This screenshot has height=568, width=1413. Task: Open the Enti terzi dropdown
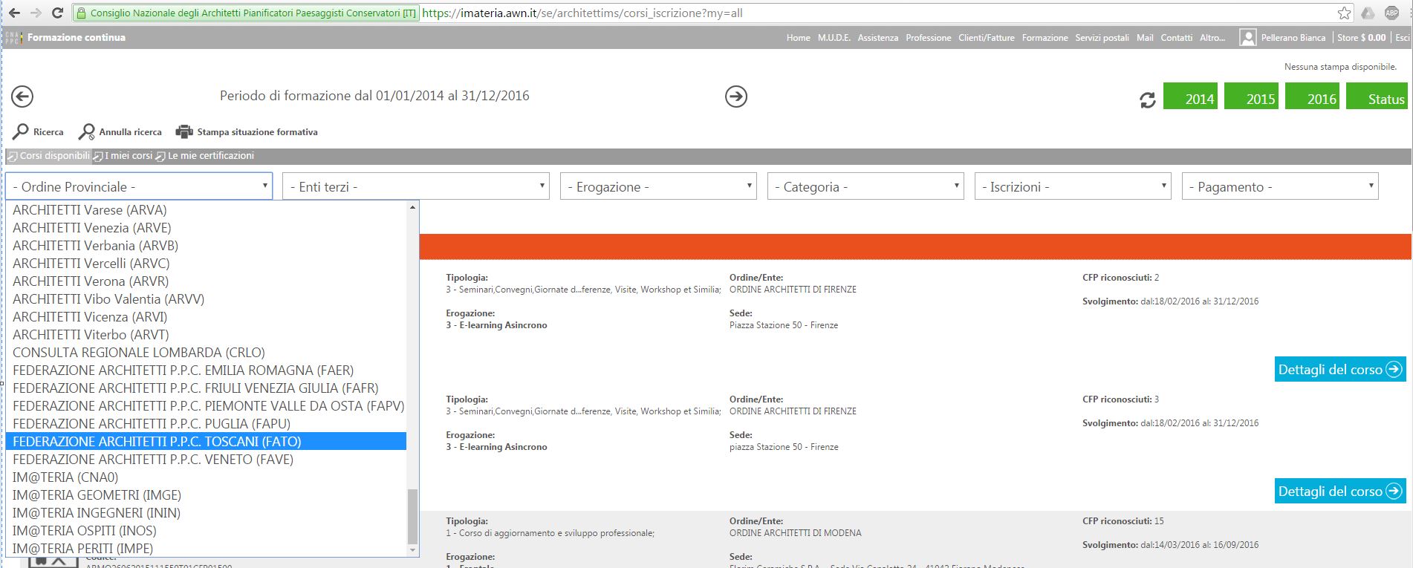point(415,186)
